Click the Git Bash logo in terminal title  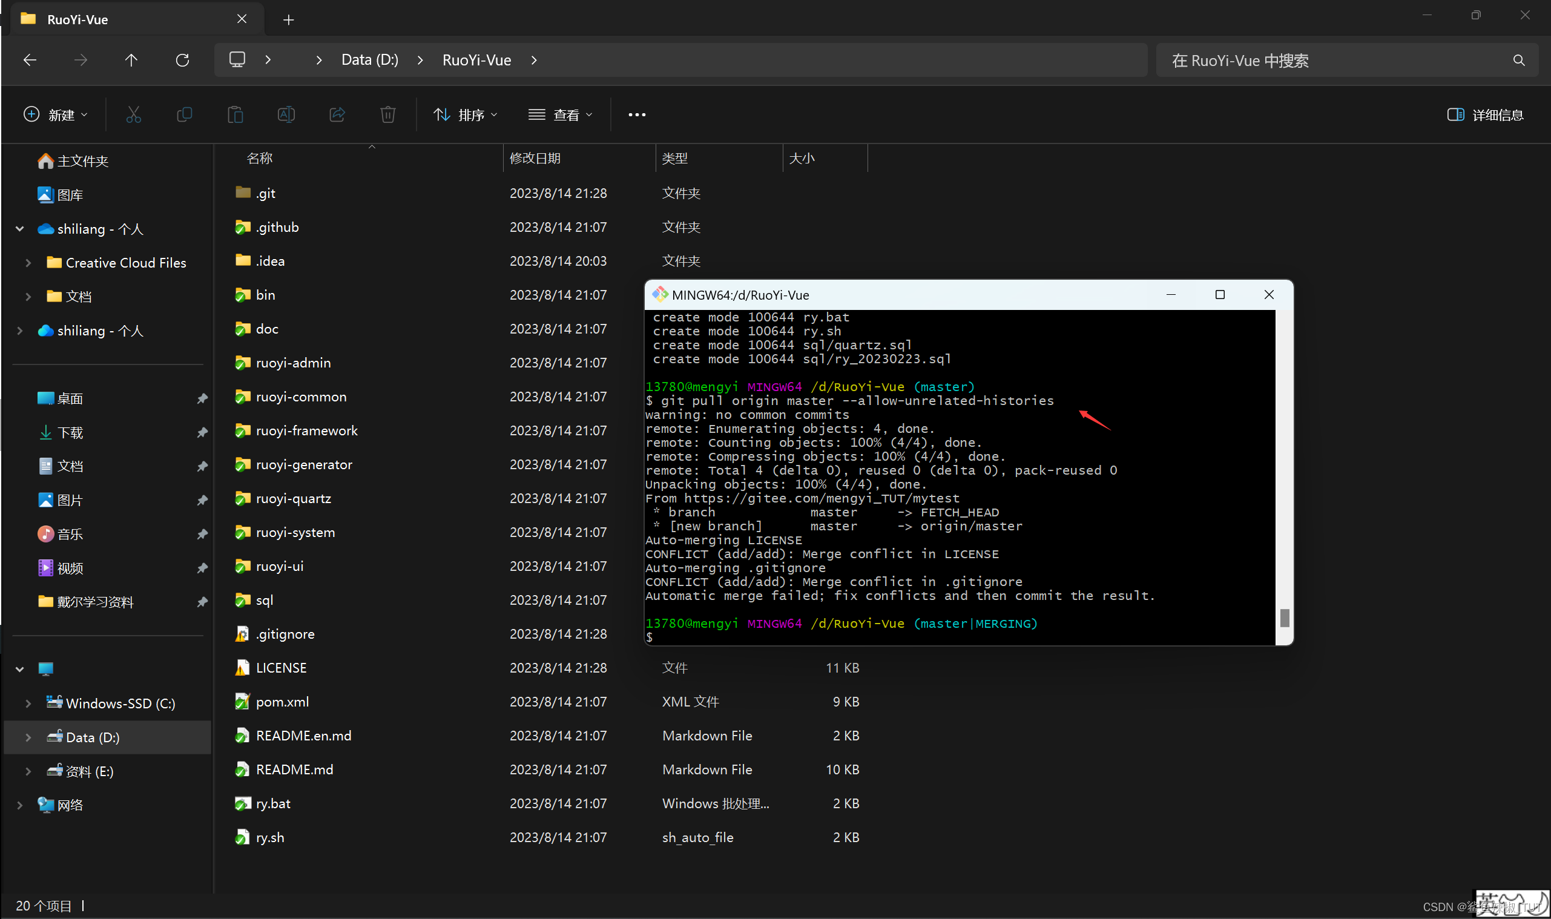click(x=660, y=295)
